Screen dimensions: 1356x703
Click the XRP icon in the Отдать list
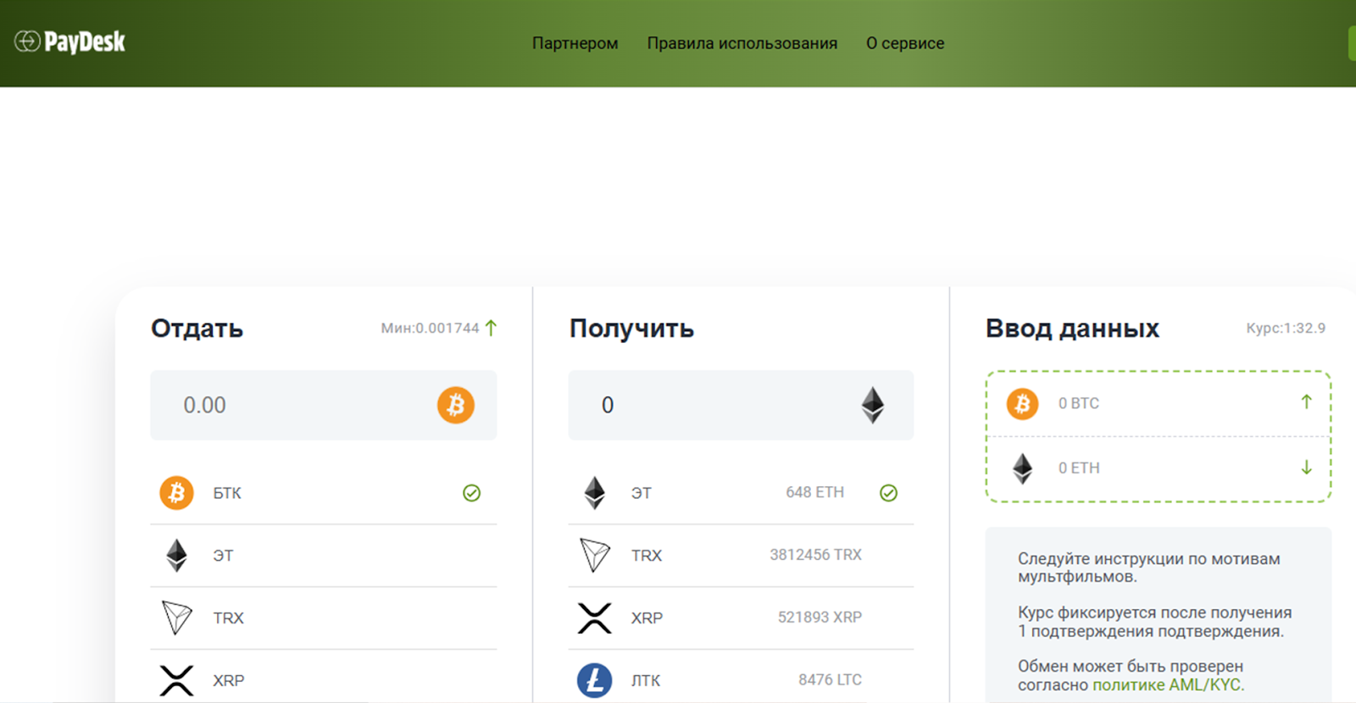[176, 680]
